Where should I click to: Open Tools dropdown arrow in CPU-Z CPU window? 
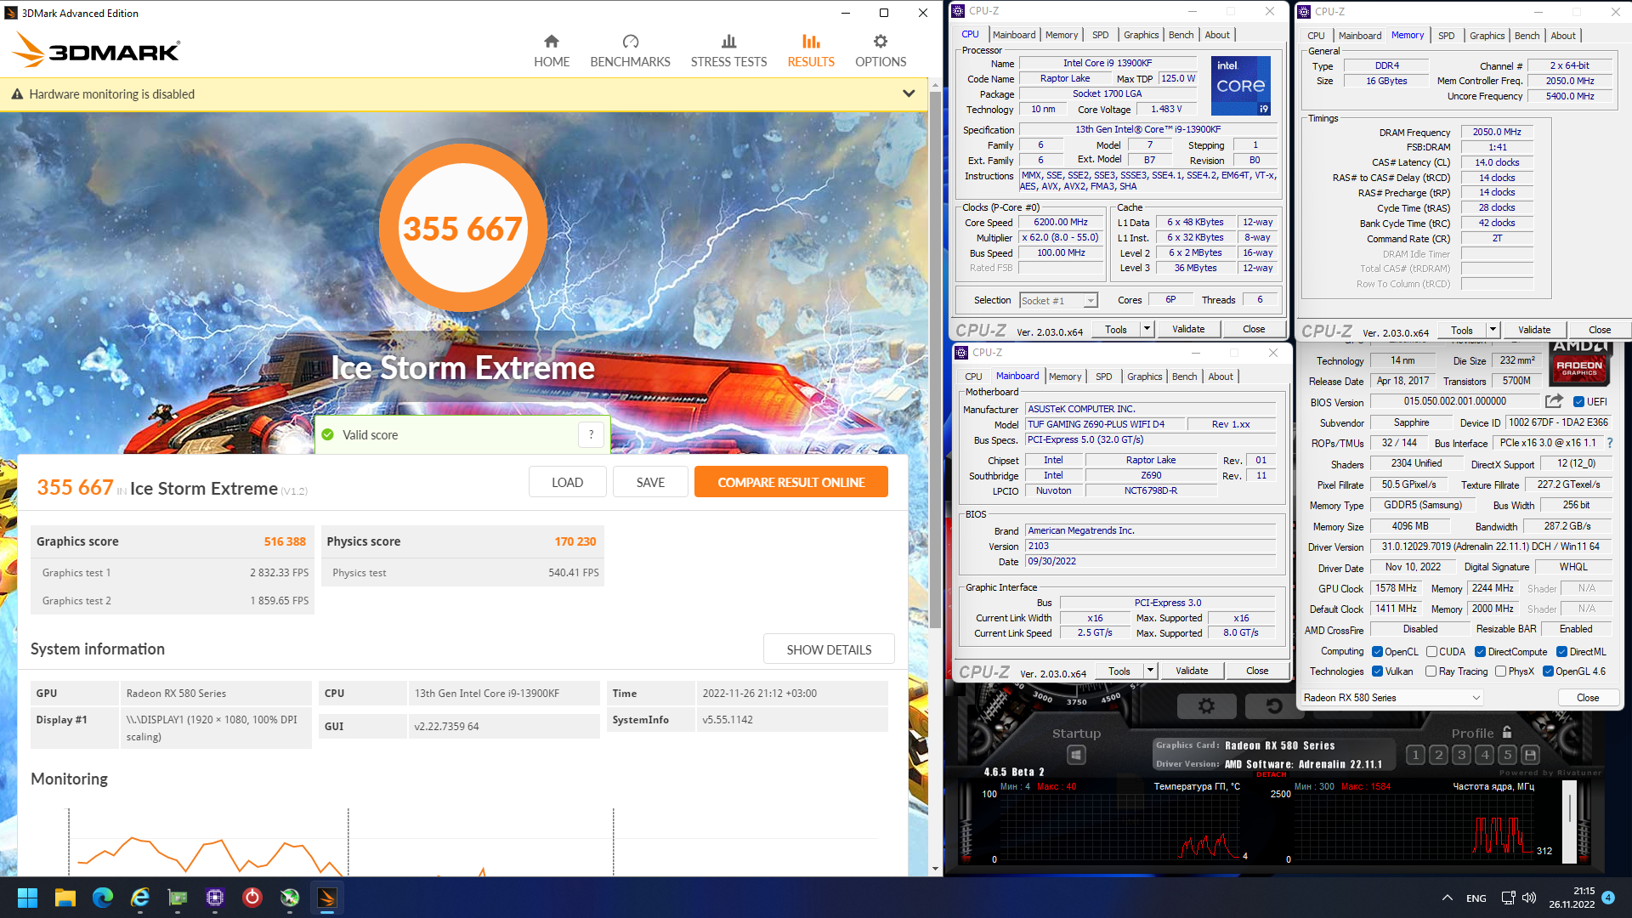pyautogui.click(x=1147, y=329)
